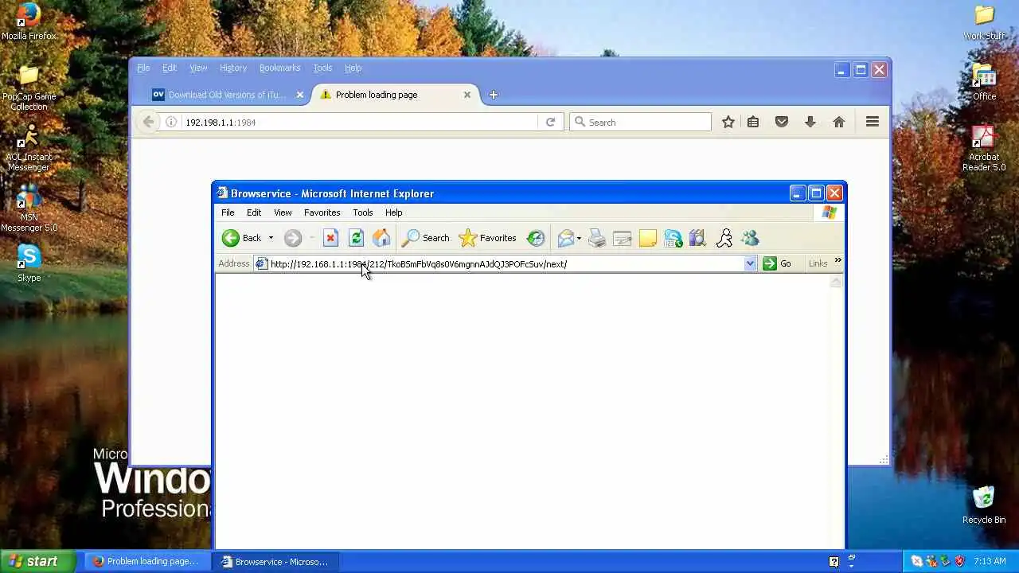Open the Tools menu in Internet Explorer
1019x573 pixels.
(363, 212)
